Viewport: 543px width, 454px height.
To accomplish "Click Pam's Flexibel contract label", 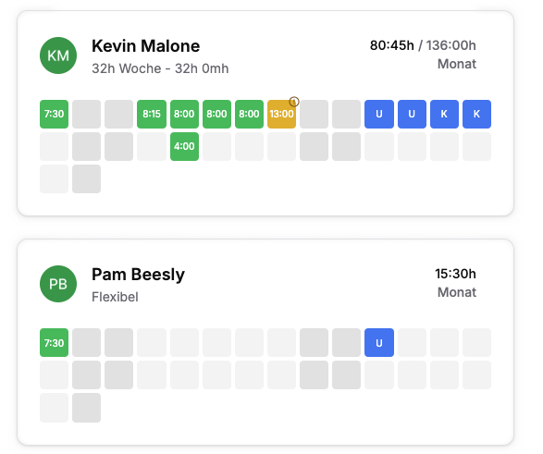I will [x=115, y=297].
